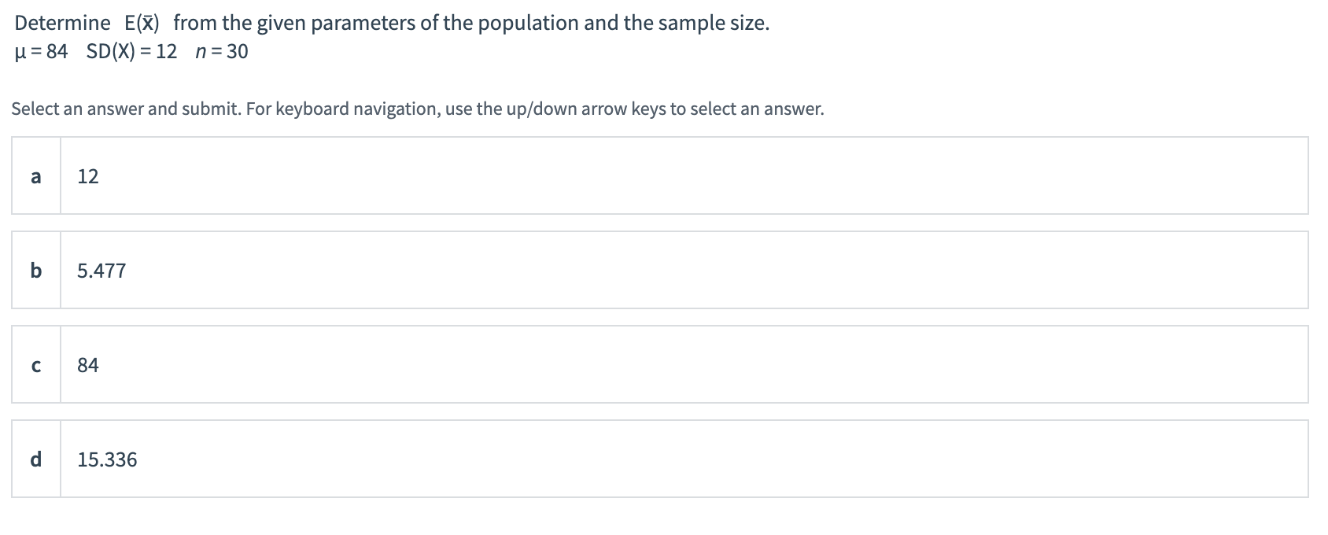Click the word Determine in the question

pyautogui.click(x=63, y=23)
